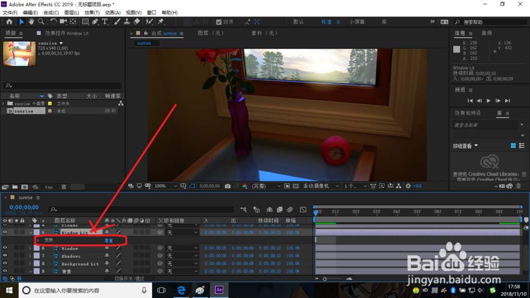Open the (完整) resolution dropdown
This screenshot has width=530, height=298.
pos(266,186)
